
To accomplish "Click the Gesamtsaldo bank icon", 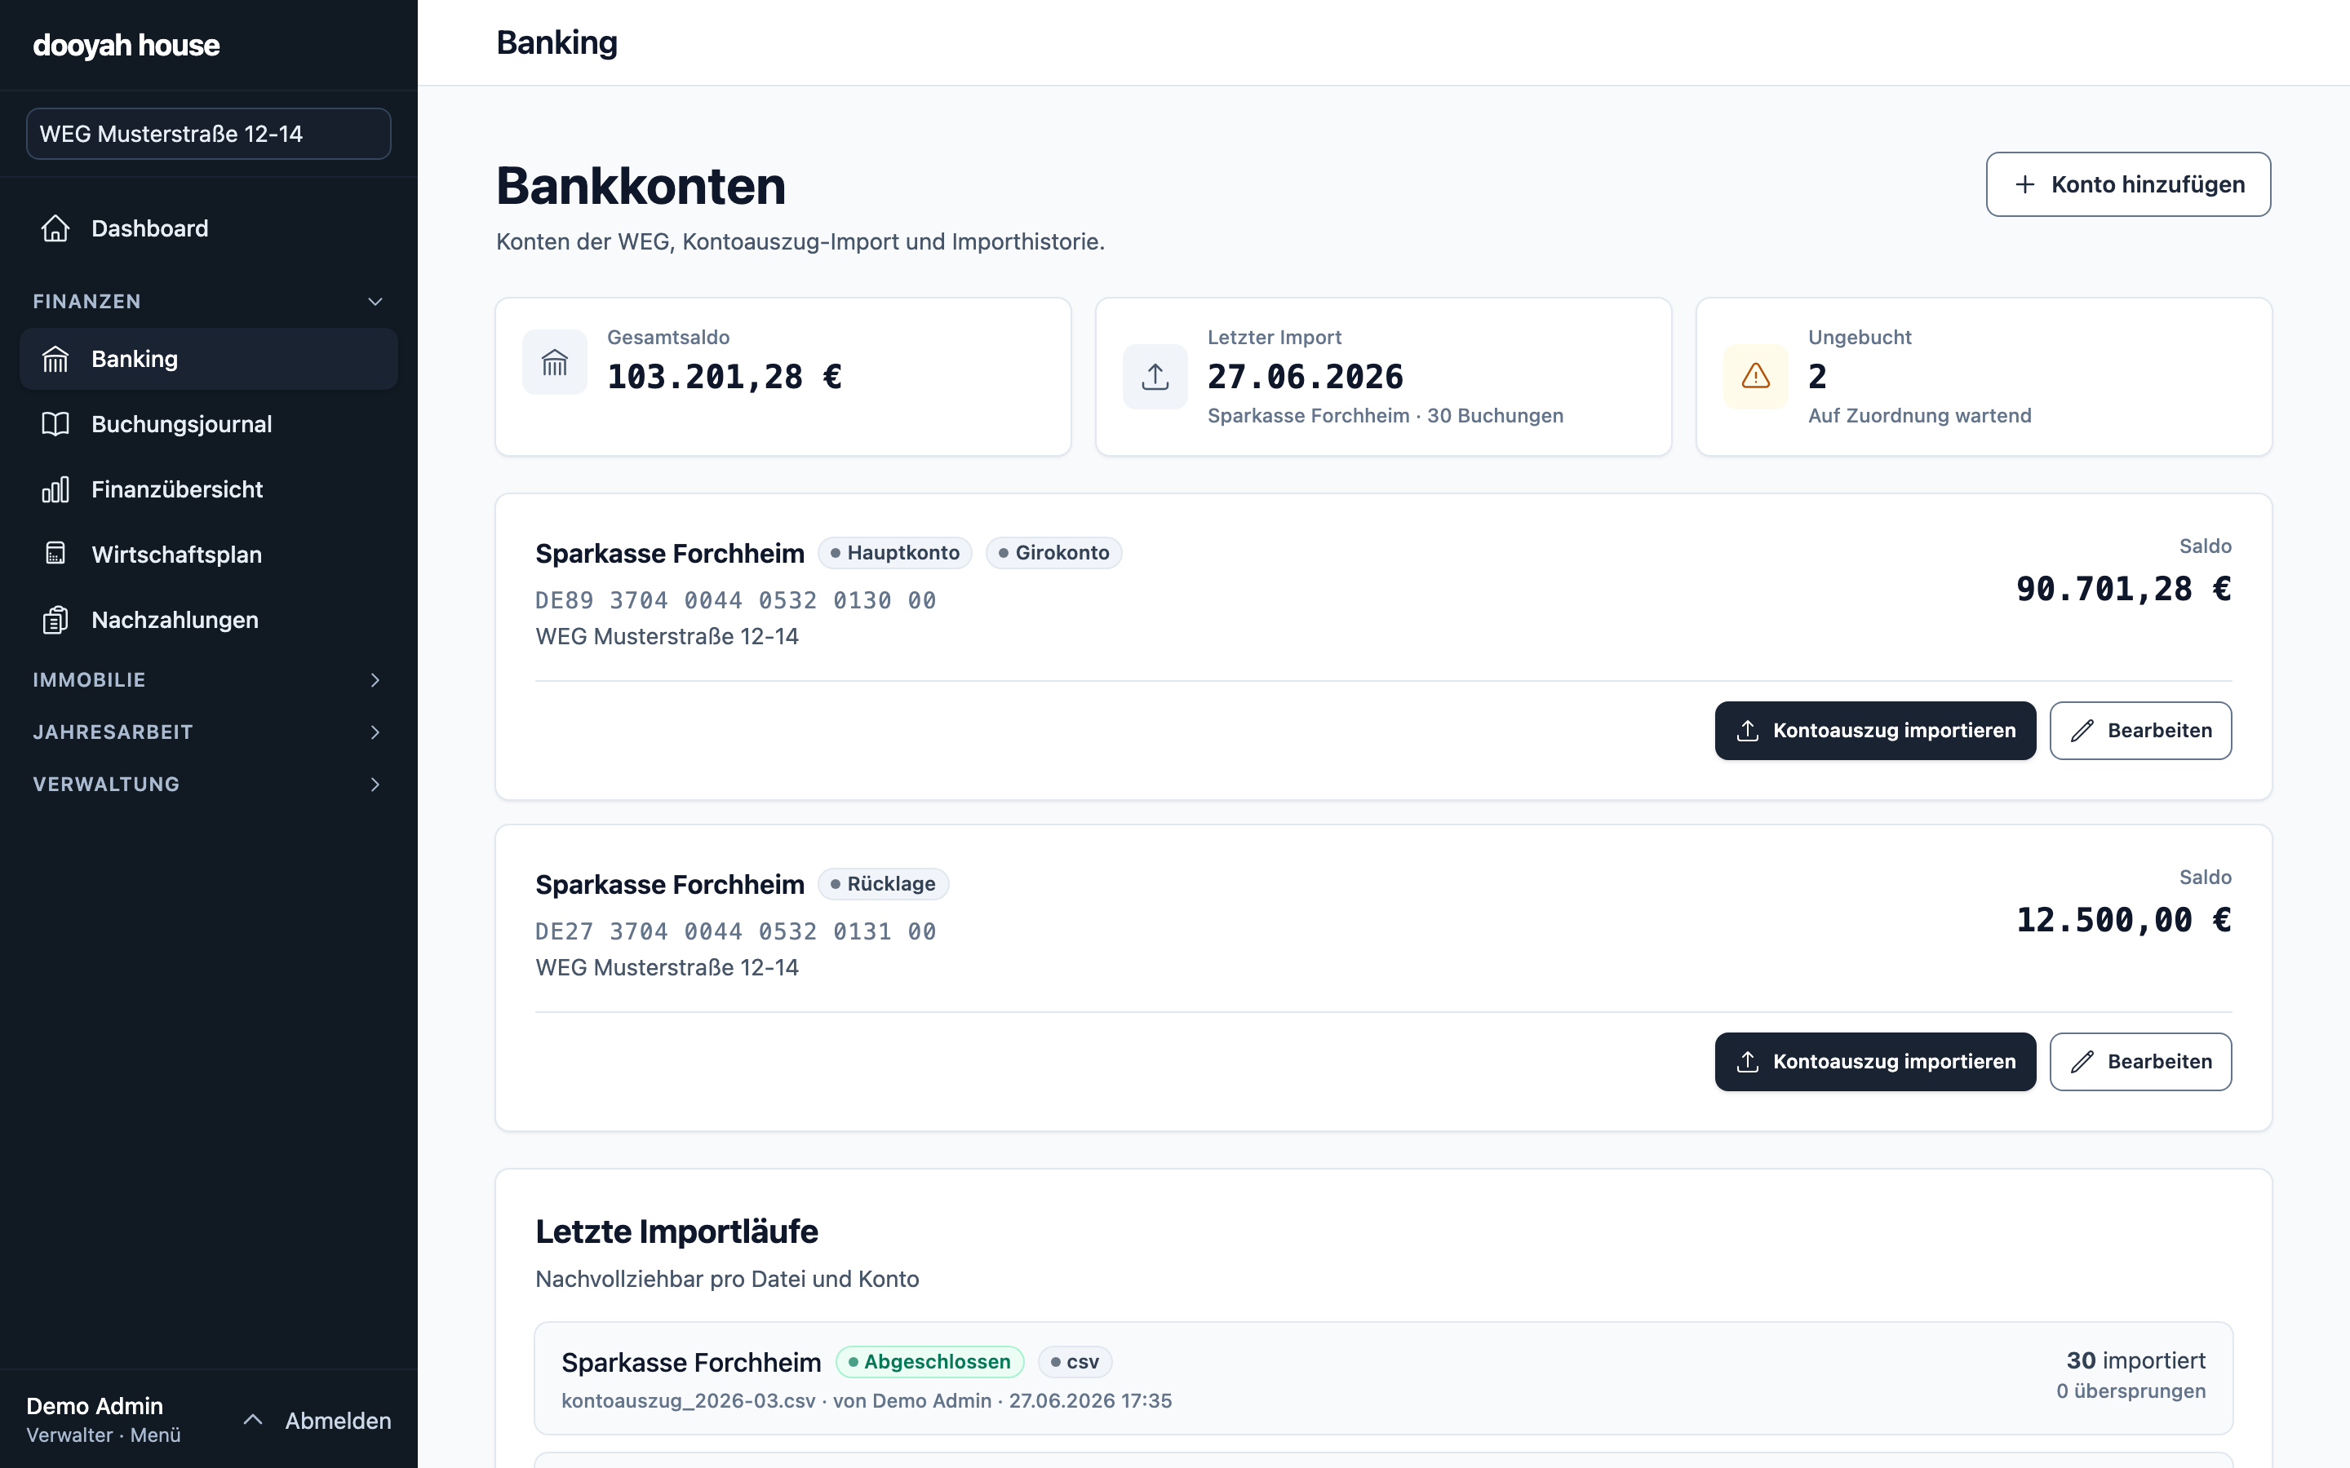I will click(x=555, y=362).
